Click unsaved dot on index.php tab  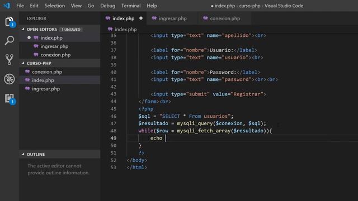(141, 18)
